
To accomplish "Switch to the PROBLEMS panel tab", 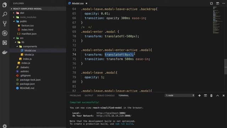I will 75,96.
